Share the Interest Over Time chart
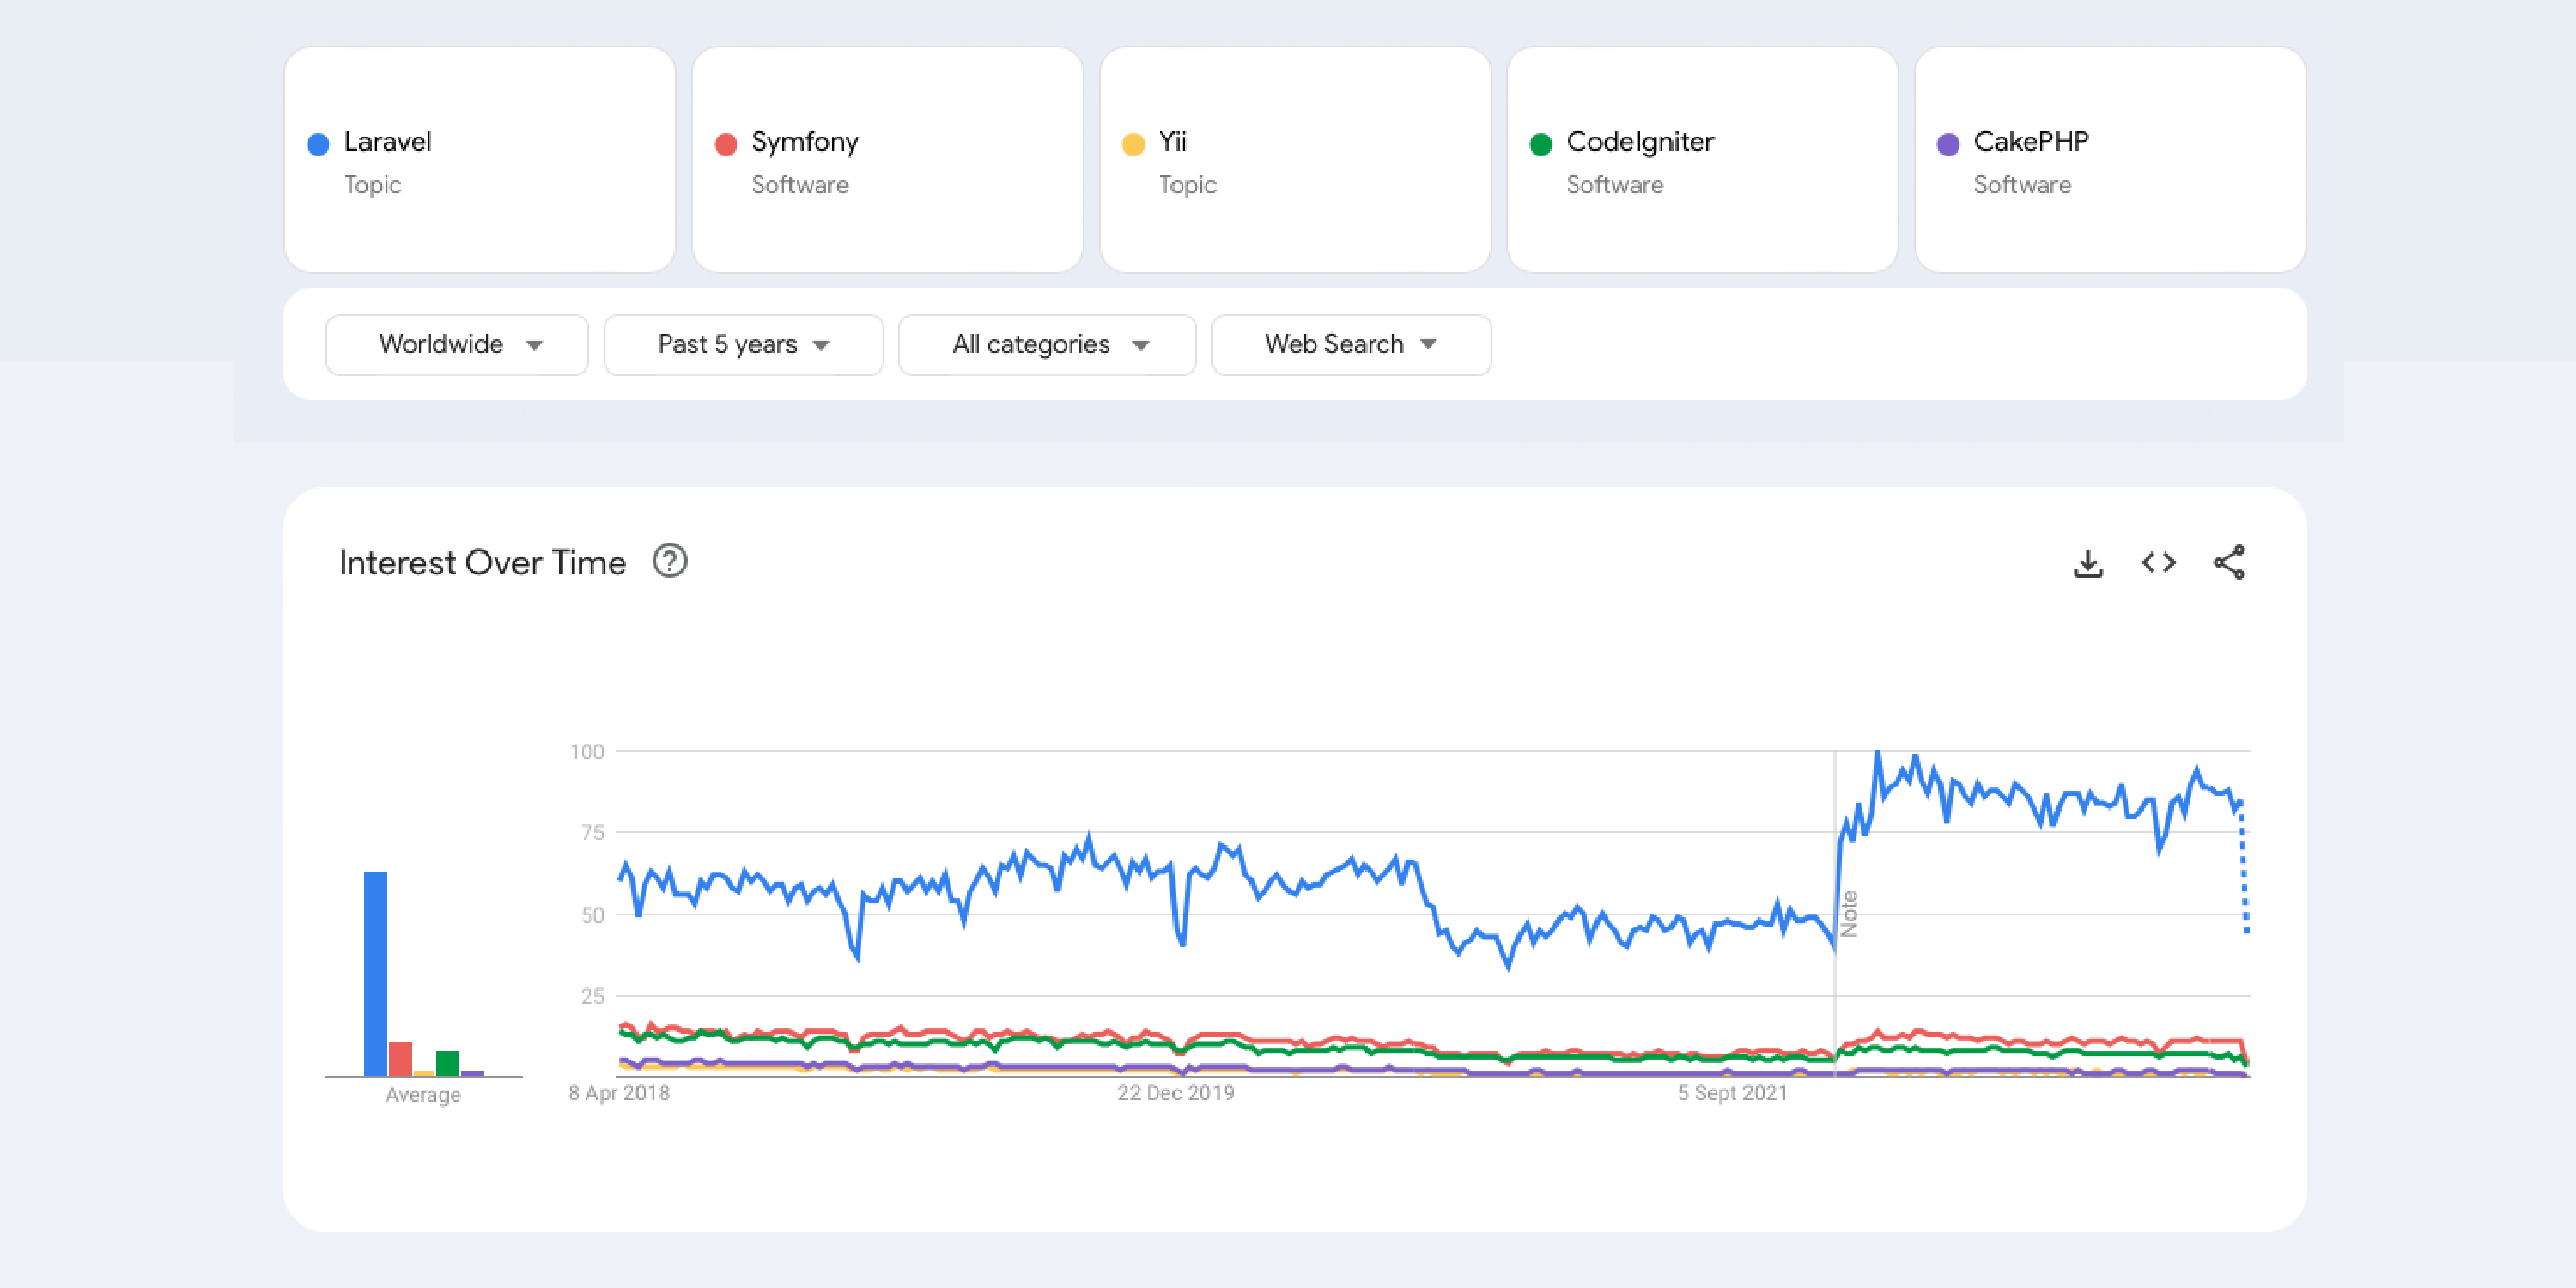This screenshot has height=1288, width=2576. 2228,563
